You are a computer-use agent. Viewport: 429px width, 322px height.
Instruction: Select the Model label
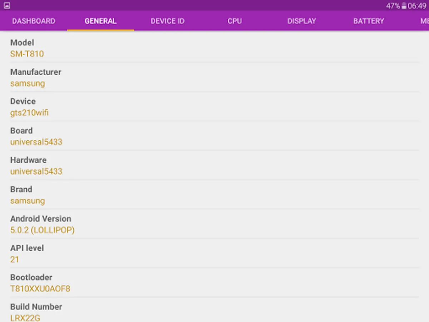(x=22, y=43)
